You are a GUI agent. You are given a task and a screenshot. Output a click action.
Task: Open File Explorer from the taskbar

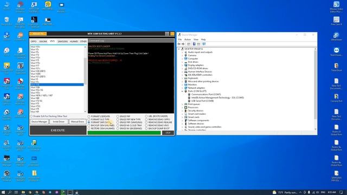[x=23, y=192]
